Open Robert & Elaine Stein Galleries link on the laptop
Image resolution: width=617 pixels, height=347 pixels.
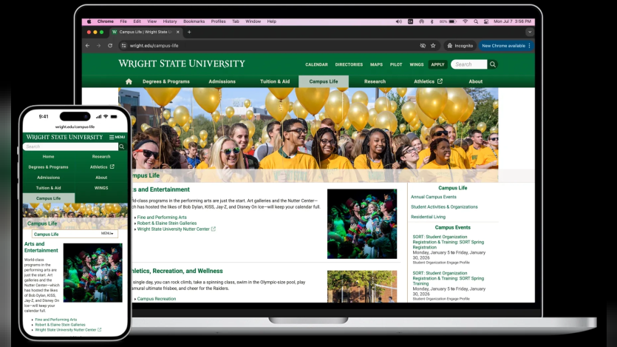(166, 223)
